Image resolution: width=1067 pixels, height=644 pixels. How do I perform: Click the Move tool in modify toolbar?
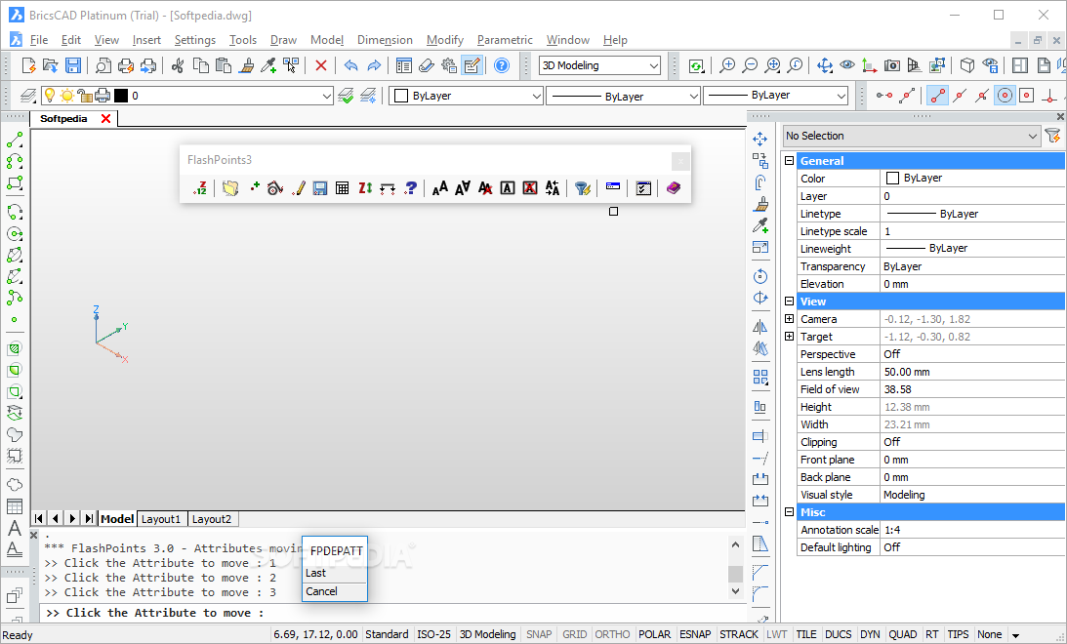click(760, 139)
